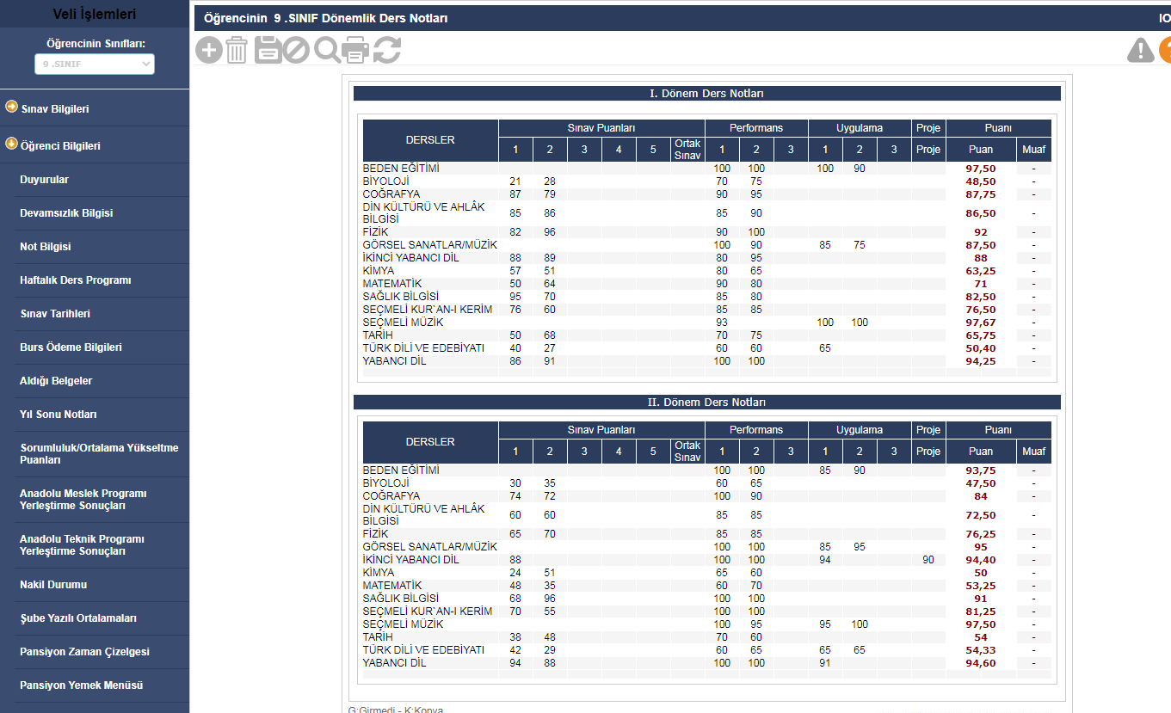Go to Devamsızlık Bilgisi
Viewport: 1171px width, 713px height.
click(66, 213)
